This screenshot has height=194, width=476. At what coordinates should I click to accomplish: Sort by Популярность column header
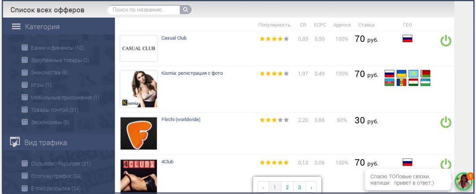click(275, 25)
